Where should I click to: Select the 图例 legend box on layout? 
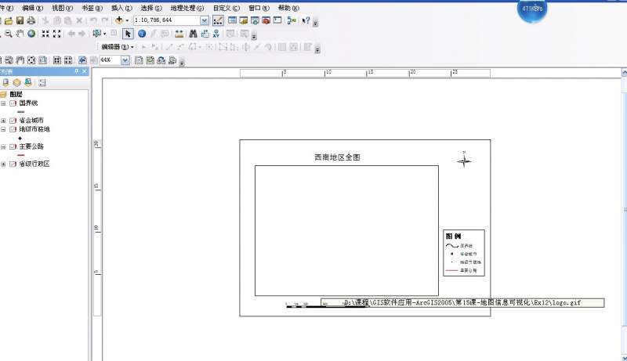click(x=464, y=253)
